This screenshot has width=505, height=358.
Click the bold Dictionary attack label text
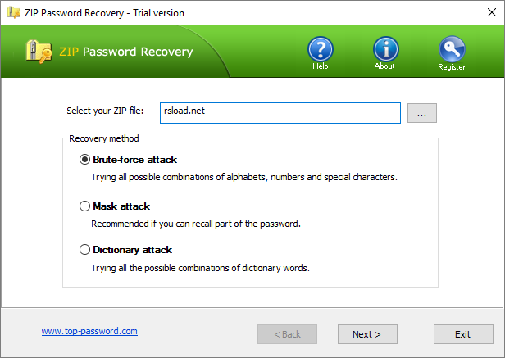click(x=132, y=250)
